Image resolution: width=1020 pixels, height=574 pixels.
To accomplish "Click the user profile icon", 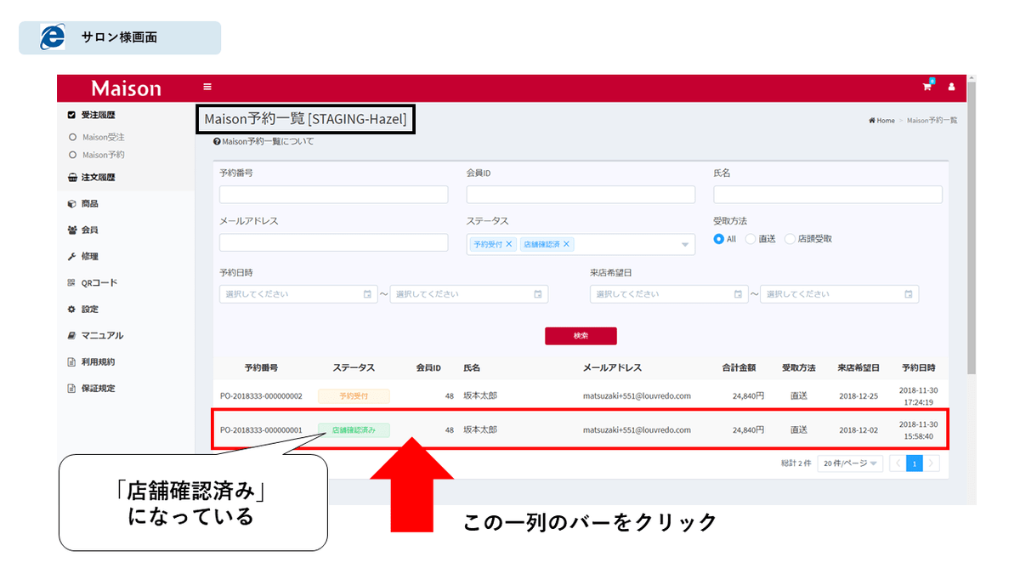I will pyautogui.click(x=951, y=87).
